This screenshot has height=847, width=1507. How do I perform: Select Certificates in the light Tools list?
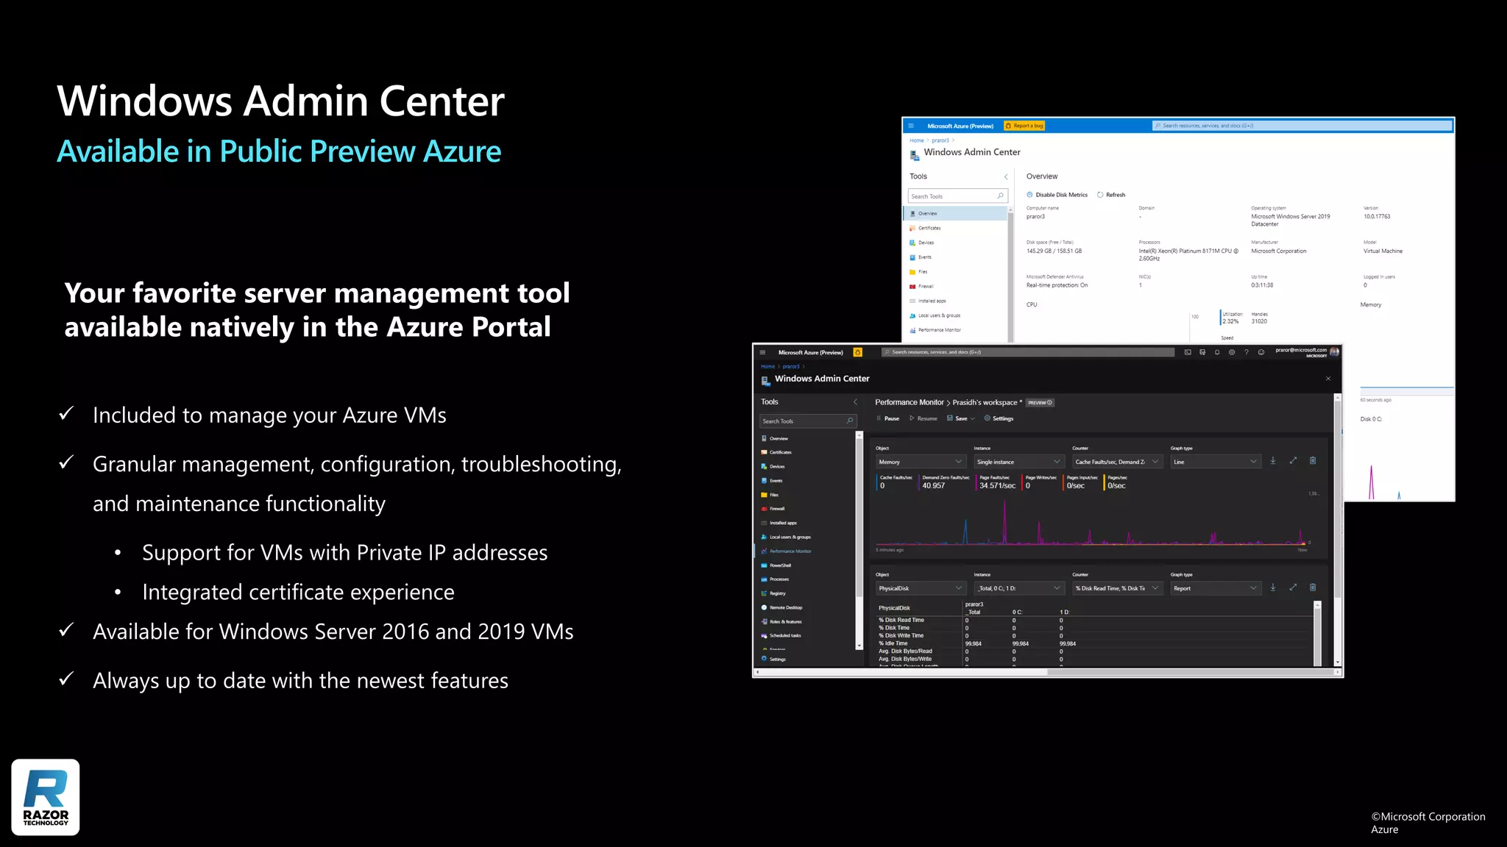tap(929, 228)
